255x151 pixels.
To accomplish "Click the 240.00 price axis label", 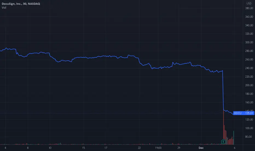I will [x=249, y=68].
